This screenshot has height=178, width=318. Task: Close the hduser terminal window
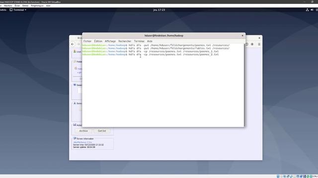[242, 36]
